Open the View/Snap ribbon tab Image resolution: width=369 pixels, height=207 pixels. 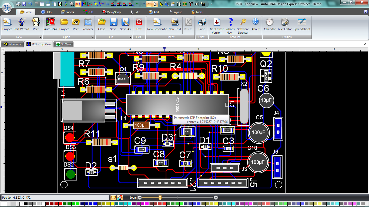click(112, 12)
